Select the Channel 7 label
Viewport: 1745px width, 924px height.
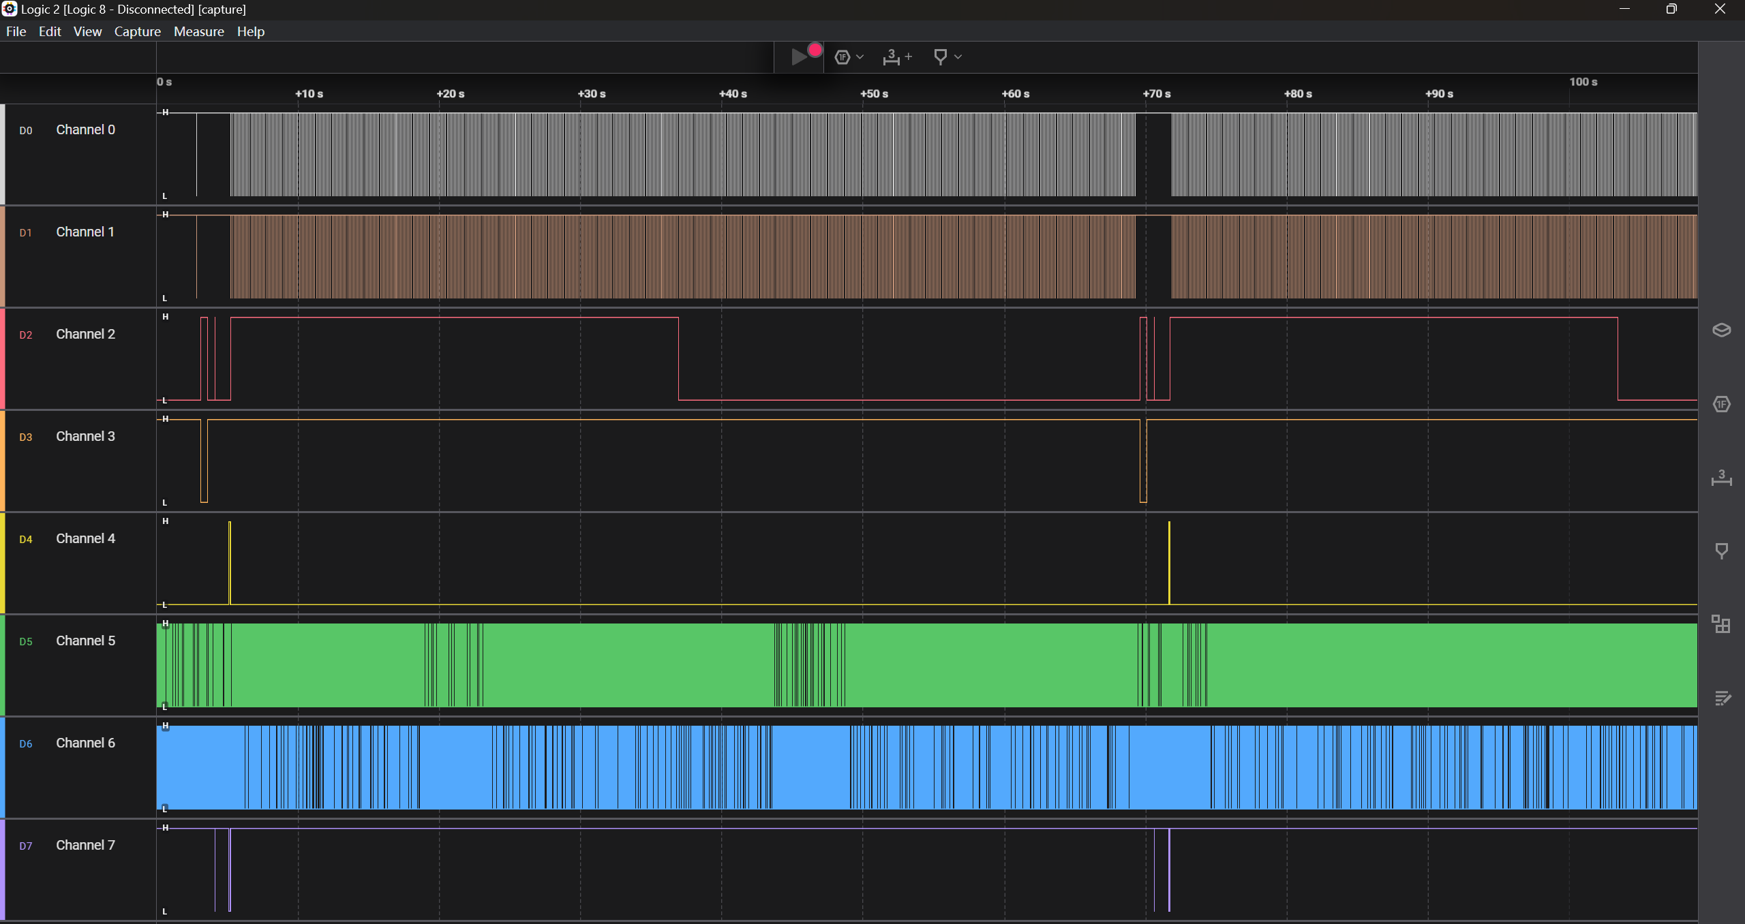pyautogui.click(x=85, y=845)
